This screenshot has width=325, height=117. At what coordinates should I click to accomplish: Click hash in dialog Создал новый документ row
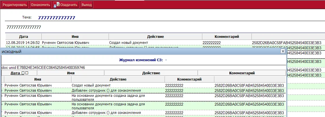click(x=249, y=85)
